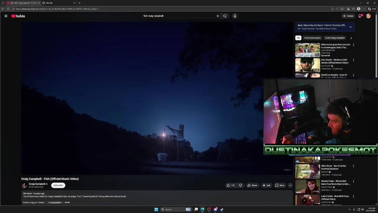This screenshot has width=378, height=213.
Task: Open Copilot Chat in the browser
Action: tap(372, 9)
